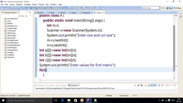This screenshot has height=103, width=183.
Task: Click Collapse All in Package Explorer
Action: (x=19, y=16)
